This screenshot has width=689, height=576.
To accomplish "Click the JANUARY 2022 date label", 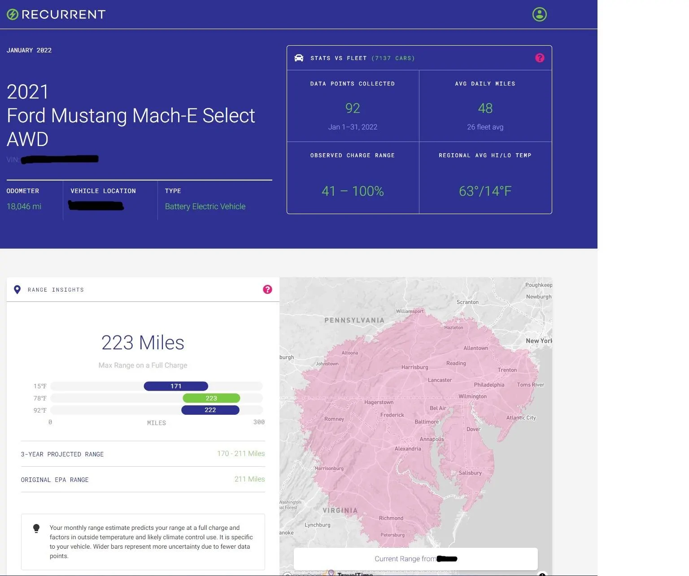I will tap(29, 50).
